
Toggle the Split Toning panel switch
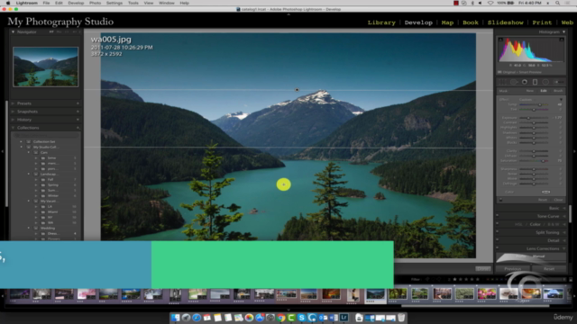[497, 232]
